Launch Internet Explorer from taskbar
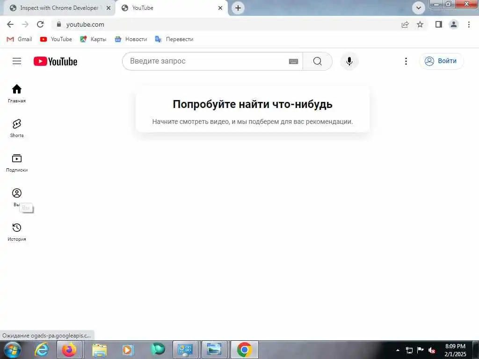This screenshot has width=479, height=359. [42, 350]
